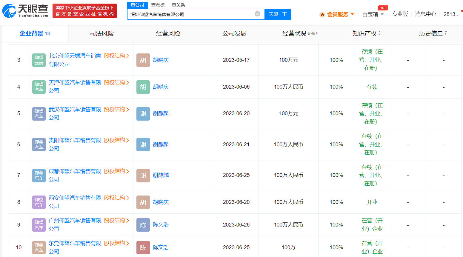
Task: Switch to the 企业背景 tab
Action: click(35, 33)
